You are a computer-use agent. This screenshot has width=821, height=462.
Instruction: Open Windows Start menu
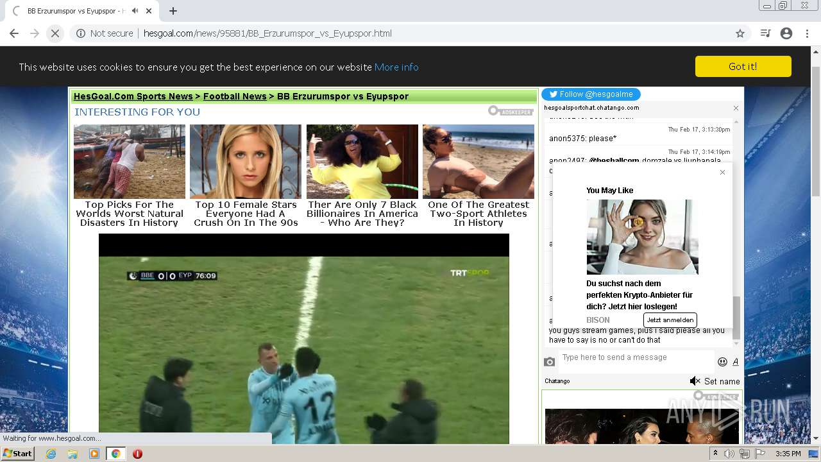point(18,454)
